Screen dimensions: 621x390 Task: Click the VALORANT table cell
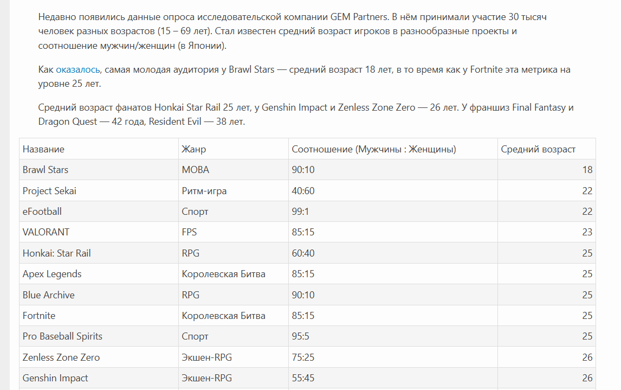pos(46,232)
